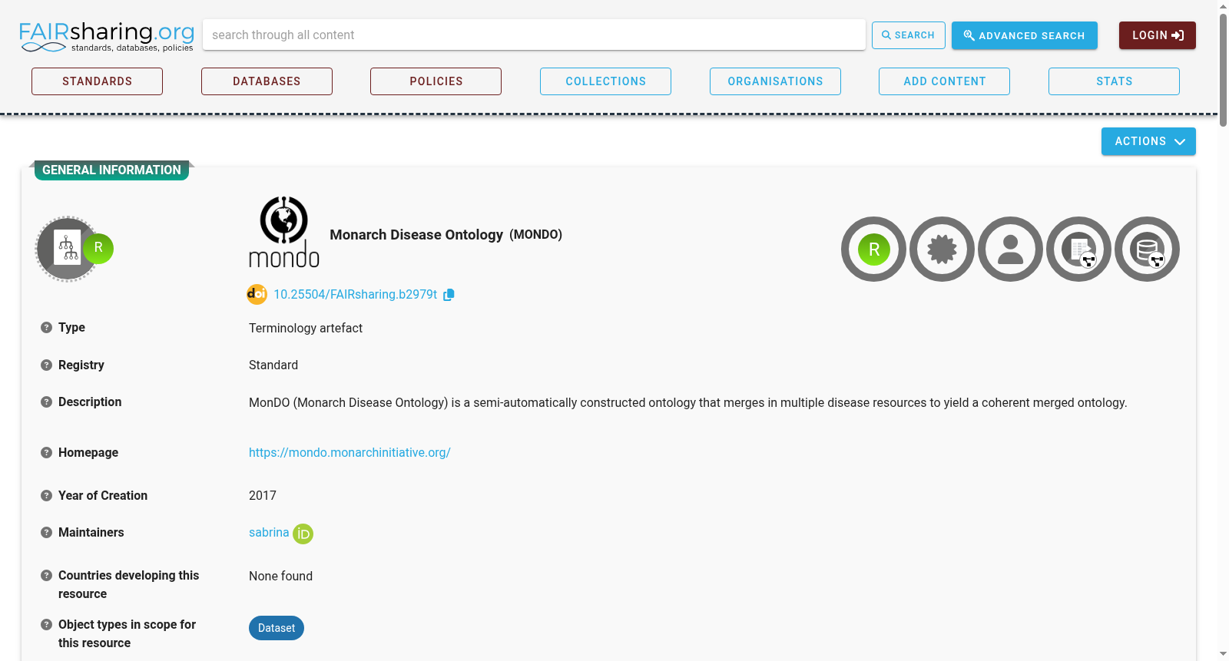
Task: Go to the Add Content page
Action: 944,81
